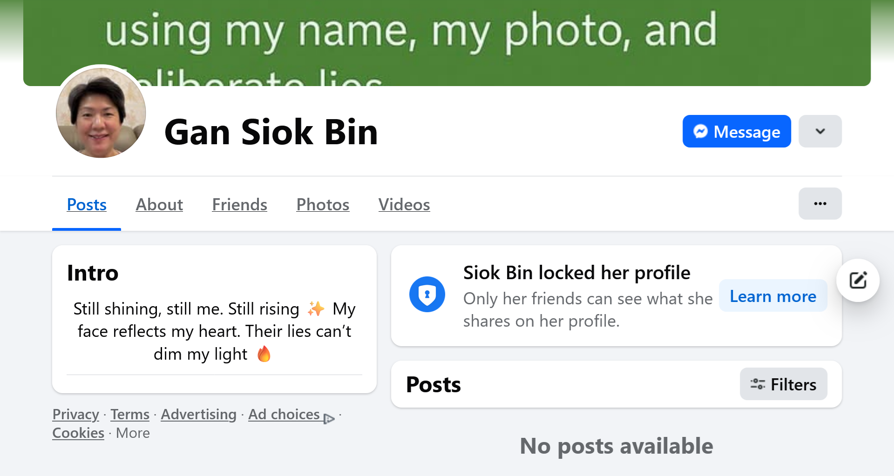Select the Posts tab
The height and width of the screenshot is (476, 894).
tap(87, 205)
